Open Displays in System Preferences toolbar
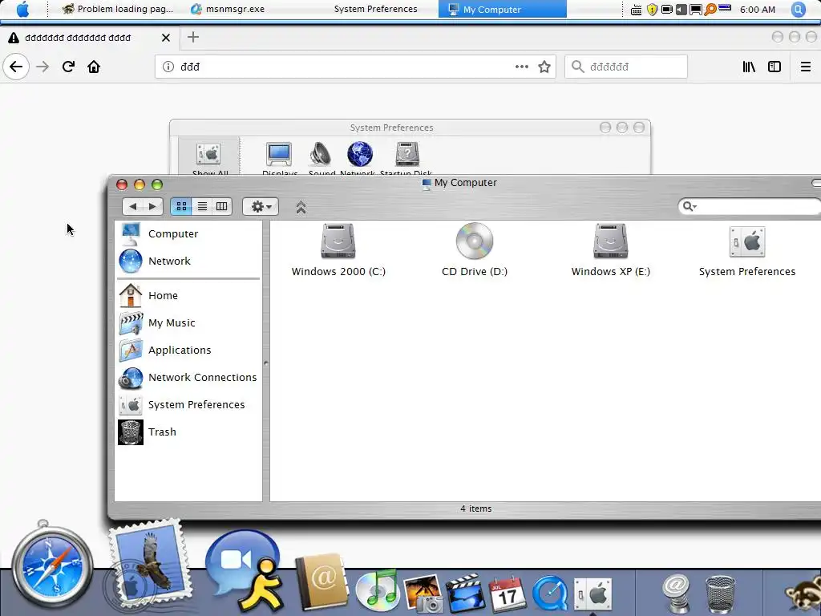The height and width of the screenshot is (616, 821). pyautogui.click(x=279, y=157)
